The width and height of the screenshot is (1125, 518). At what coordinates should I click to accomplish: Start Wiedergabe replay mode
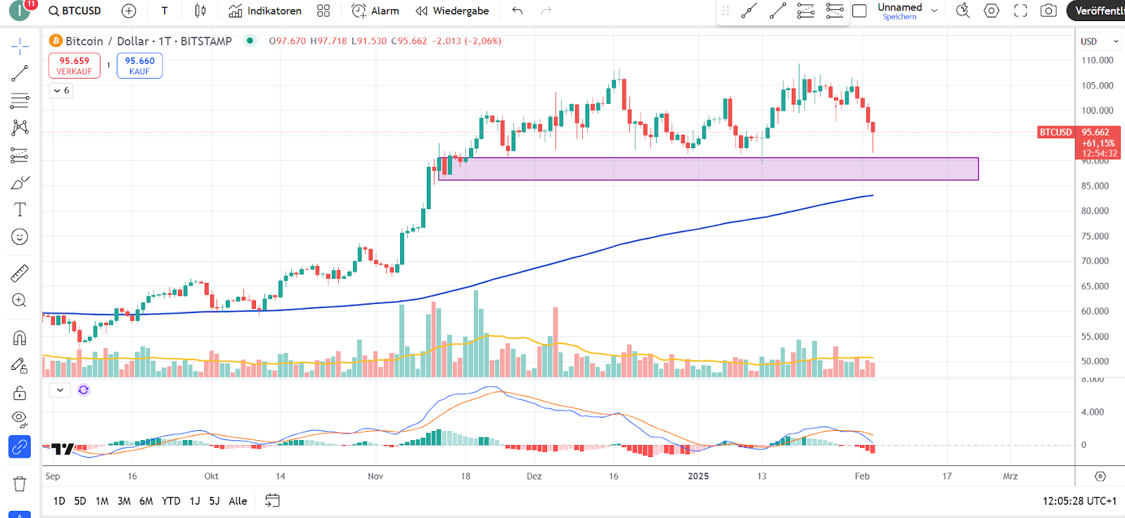pos(452,11)
